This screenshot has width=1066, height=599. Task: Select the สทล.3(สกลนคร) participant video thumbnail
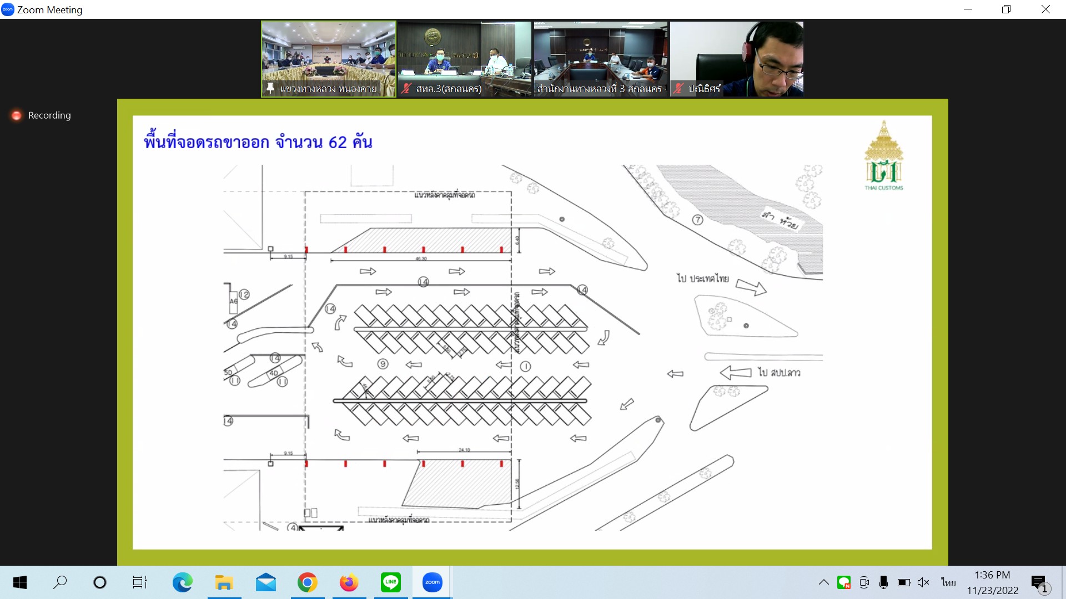[464, 59]
